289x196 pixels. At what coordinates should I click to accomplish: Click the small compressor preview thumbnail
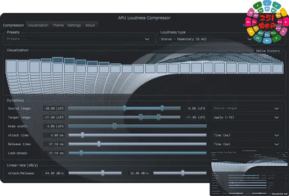click(x=249, y=172)
